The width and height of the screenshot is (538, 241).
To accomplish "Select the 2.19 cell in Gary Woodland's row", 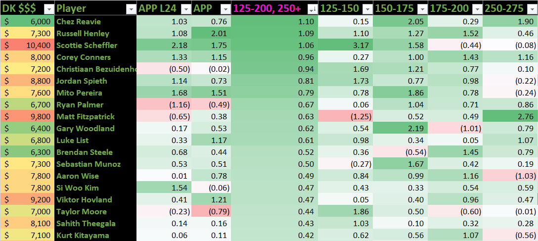I will click(400, 128).
